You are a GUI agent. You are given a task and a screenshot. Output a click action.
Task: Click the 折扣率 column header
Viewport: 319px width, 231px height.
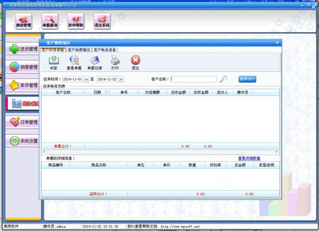coord(216,165)
